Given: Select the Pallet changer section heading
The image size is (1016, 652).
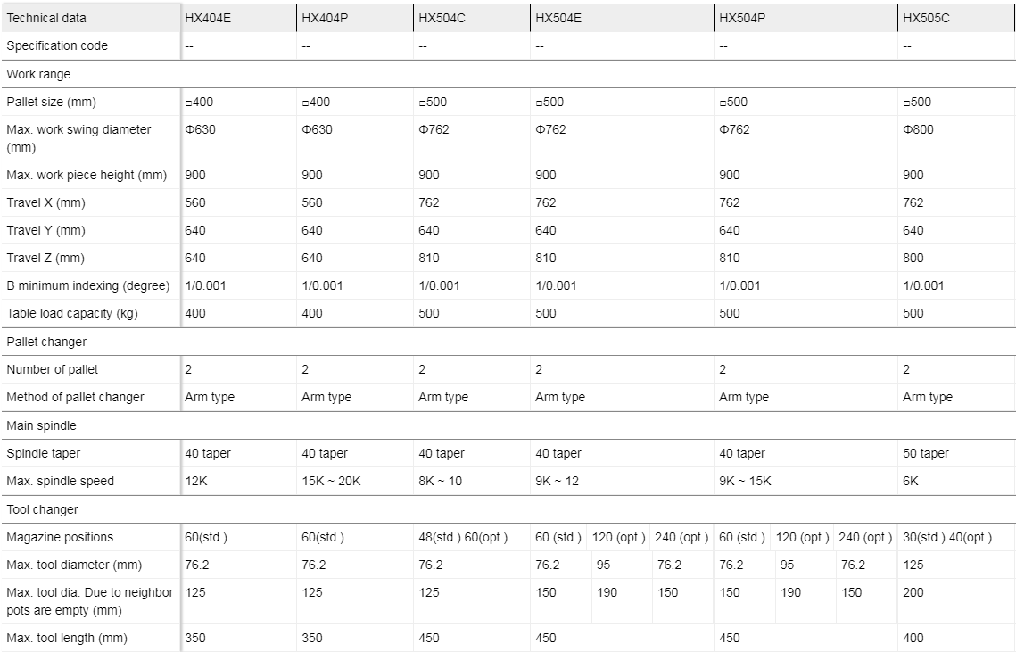Looking at the screenshot, I should click(x=46, y=342).
